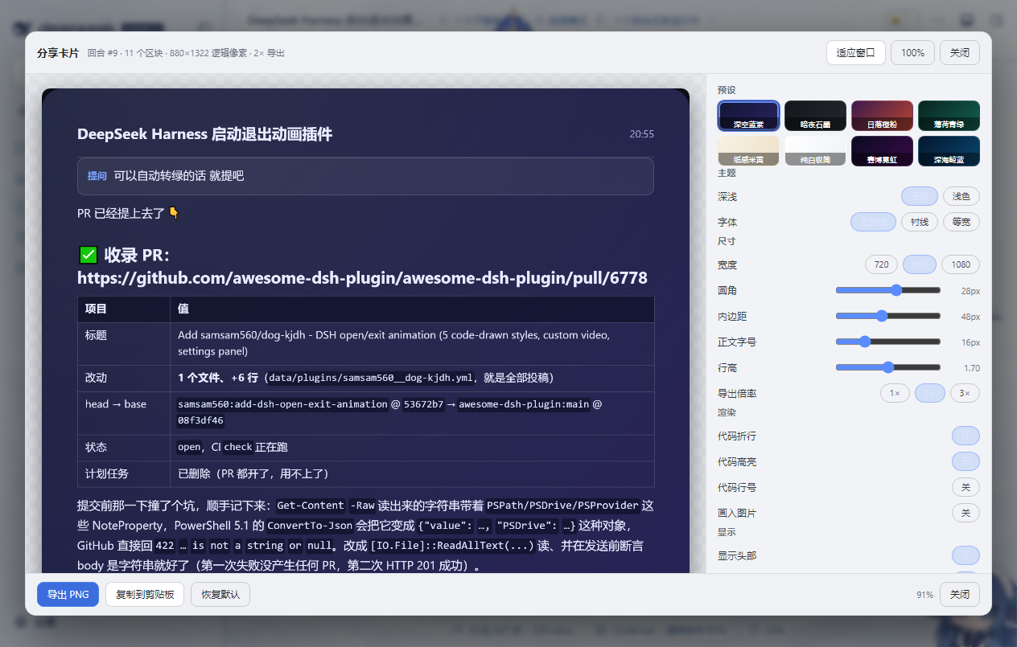Click the 导出 PNG button
This screenshot has height=647, width=1017.
(68, 595)
